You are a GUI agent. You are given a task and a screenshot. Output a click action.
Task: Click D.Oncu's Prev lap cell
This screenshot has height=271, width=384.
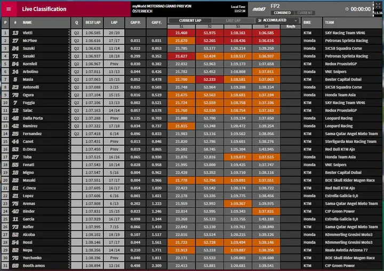coord(114,149)
